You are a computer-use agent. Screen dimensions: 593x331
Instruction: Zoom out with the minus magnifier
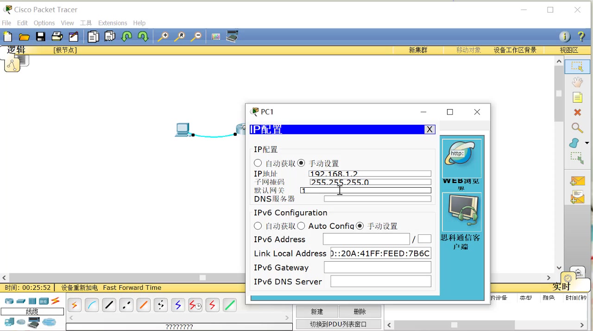point(196,37)
